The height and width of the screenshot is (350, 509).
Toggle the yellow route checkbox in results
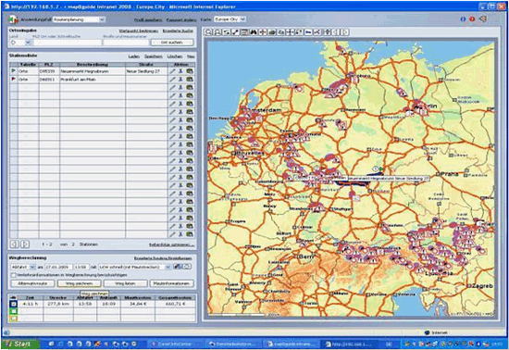14,319
